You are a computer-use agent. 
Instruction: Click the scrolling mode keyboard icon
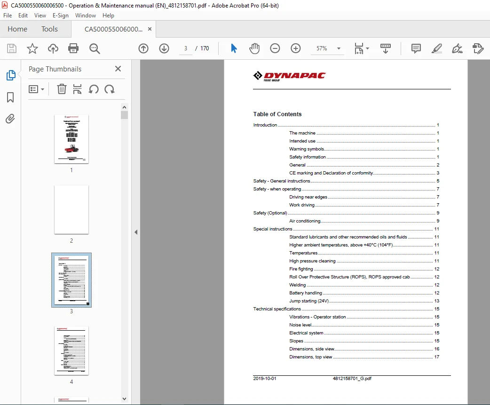click(x=385, y=48)
